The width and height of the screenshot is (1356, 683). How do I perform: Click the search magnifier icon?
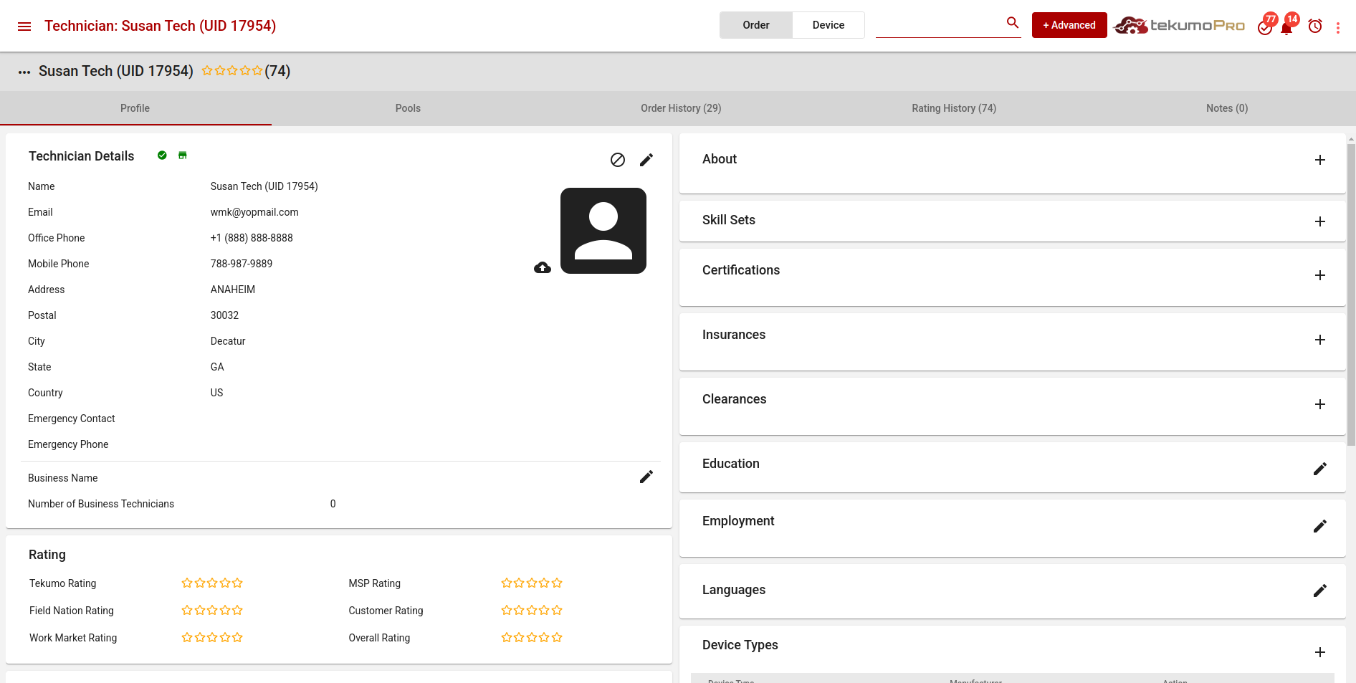tap(1012, 23)
